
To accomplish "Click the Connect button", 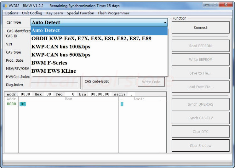I will tap(201, 27).
